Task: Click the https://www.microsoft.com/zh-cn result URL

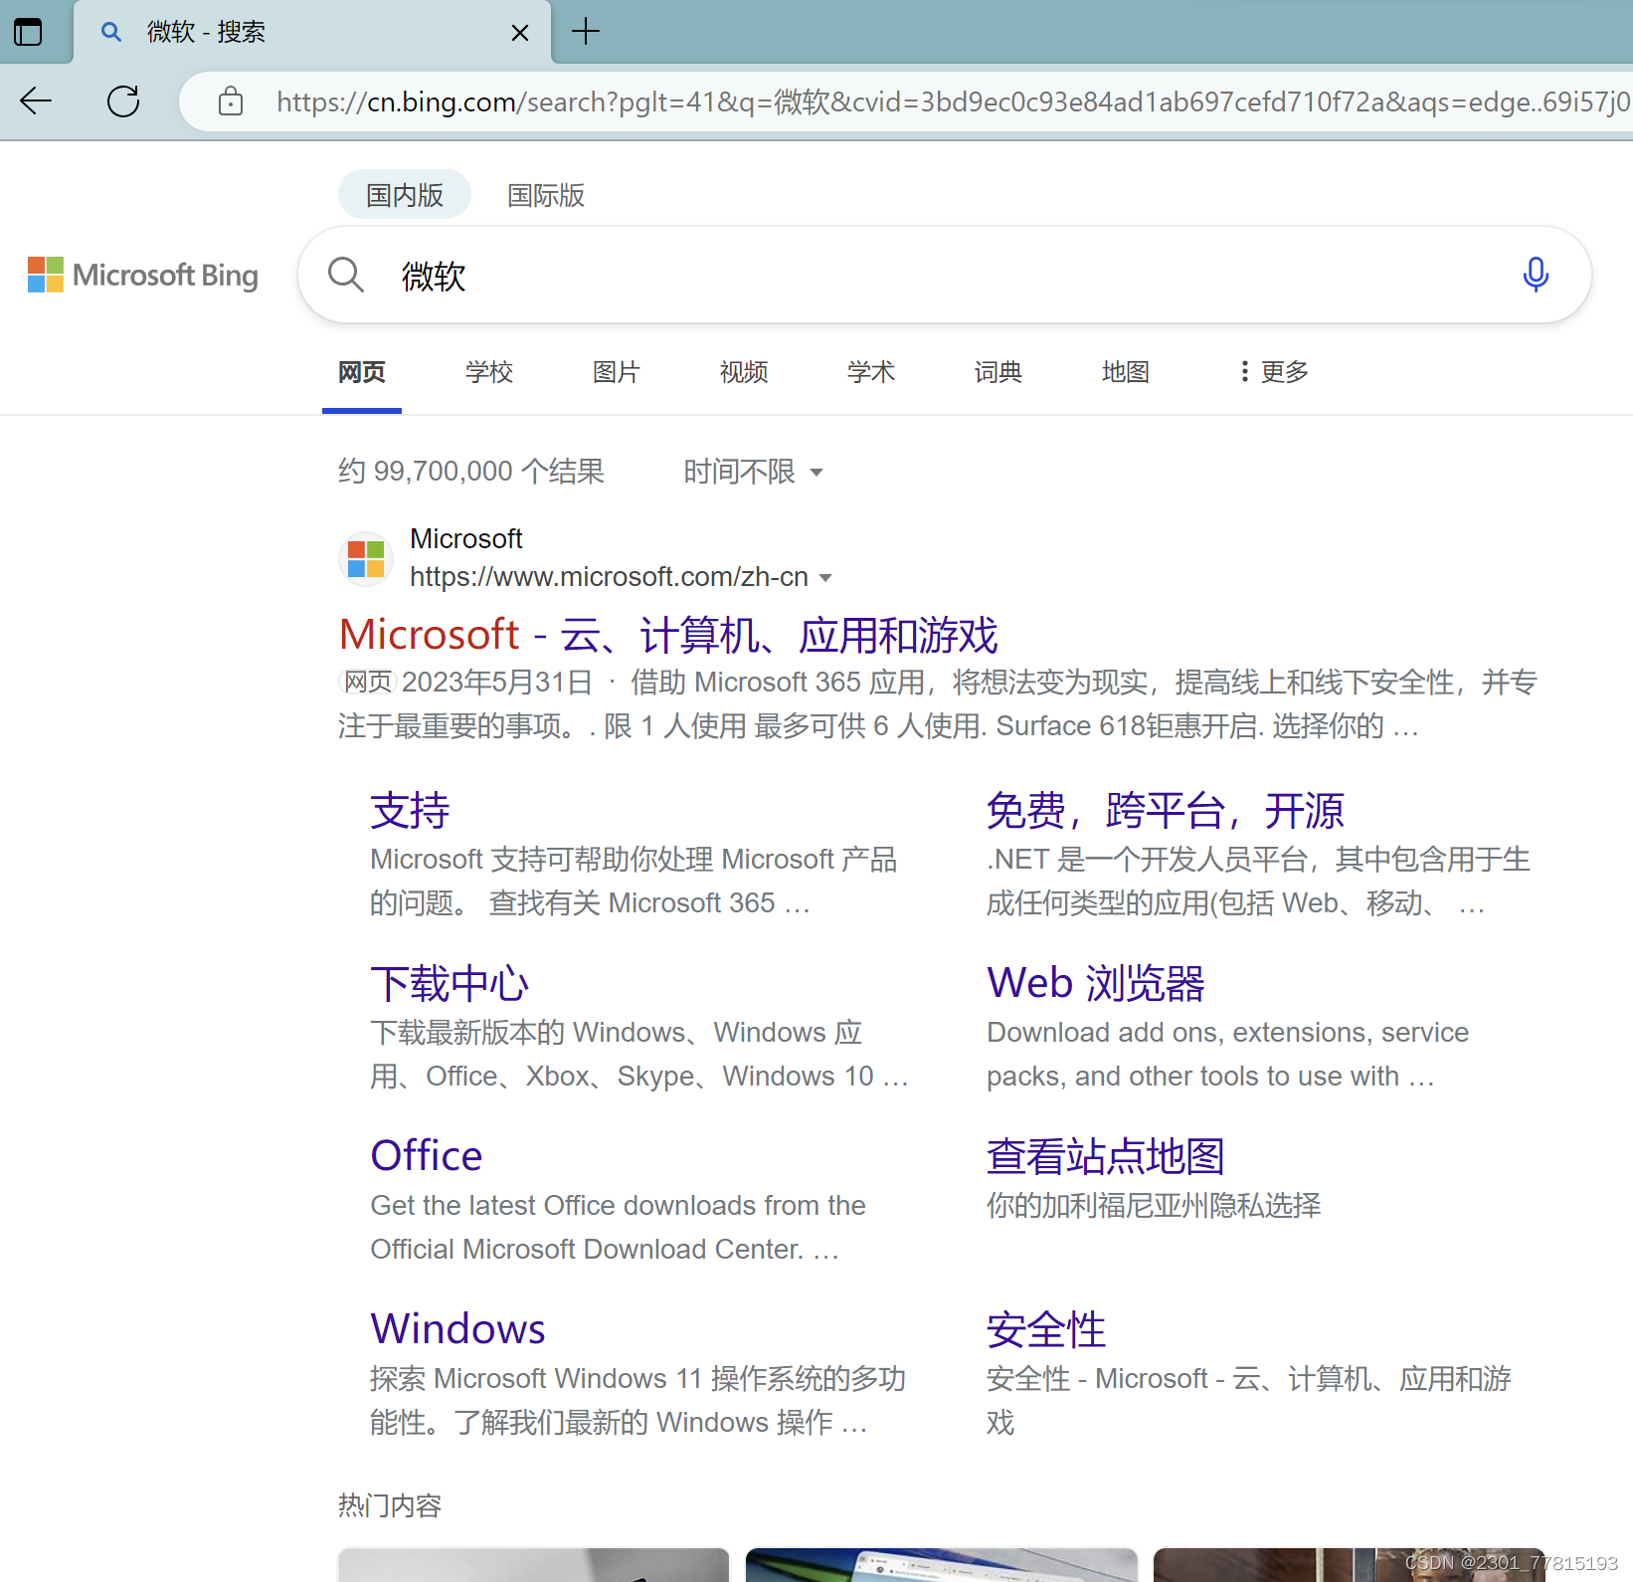Action: pos(609,577)
